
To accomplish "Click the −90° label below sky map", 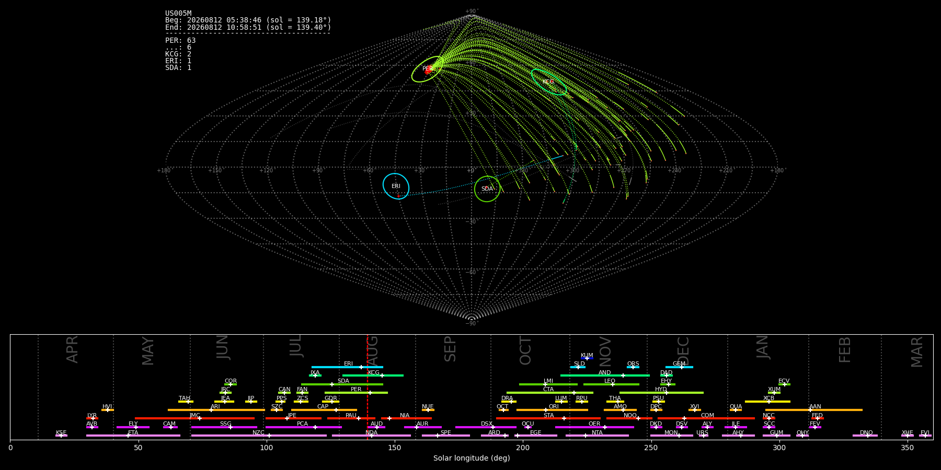I will click(x=472, y=323).
